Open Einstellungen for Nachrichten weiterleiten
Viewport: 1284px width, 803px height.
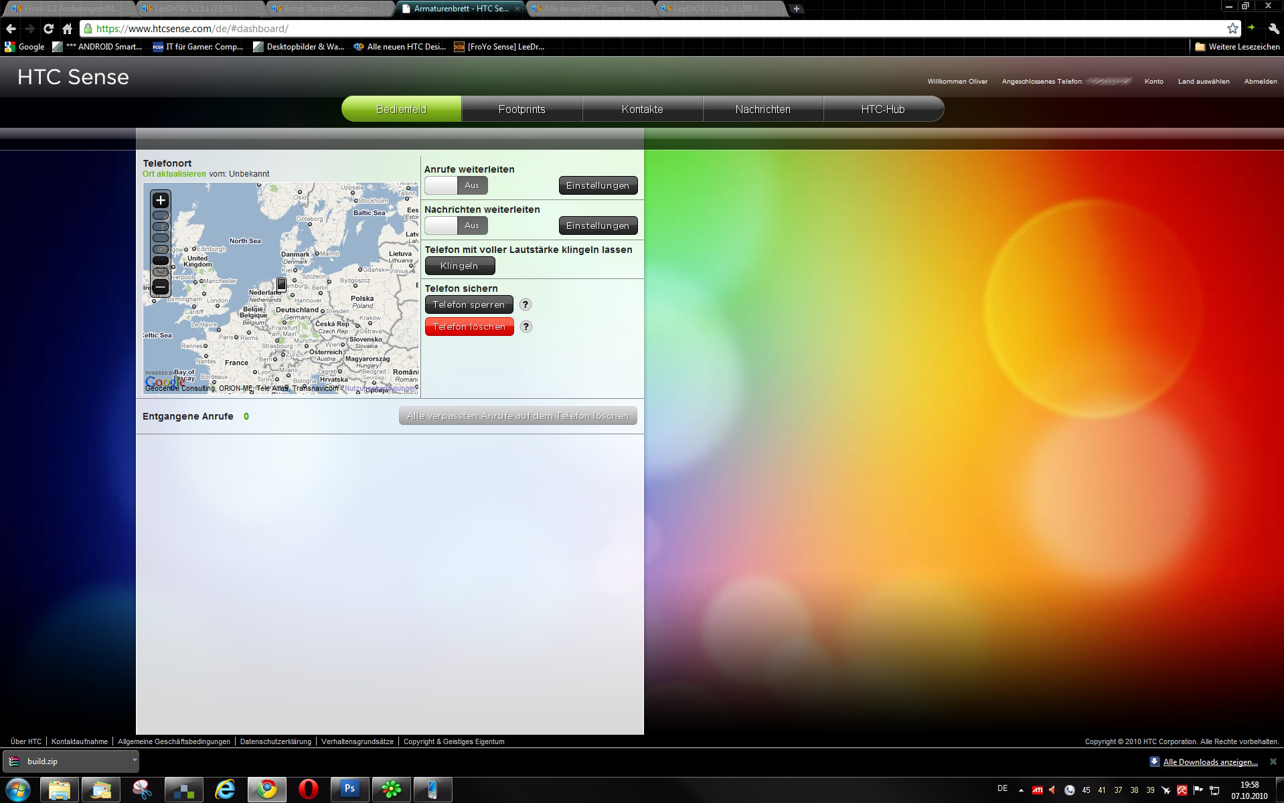point(598,226)
